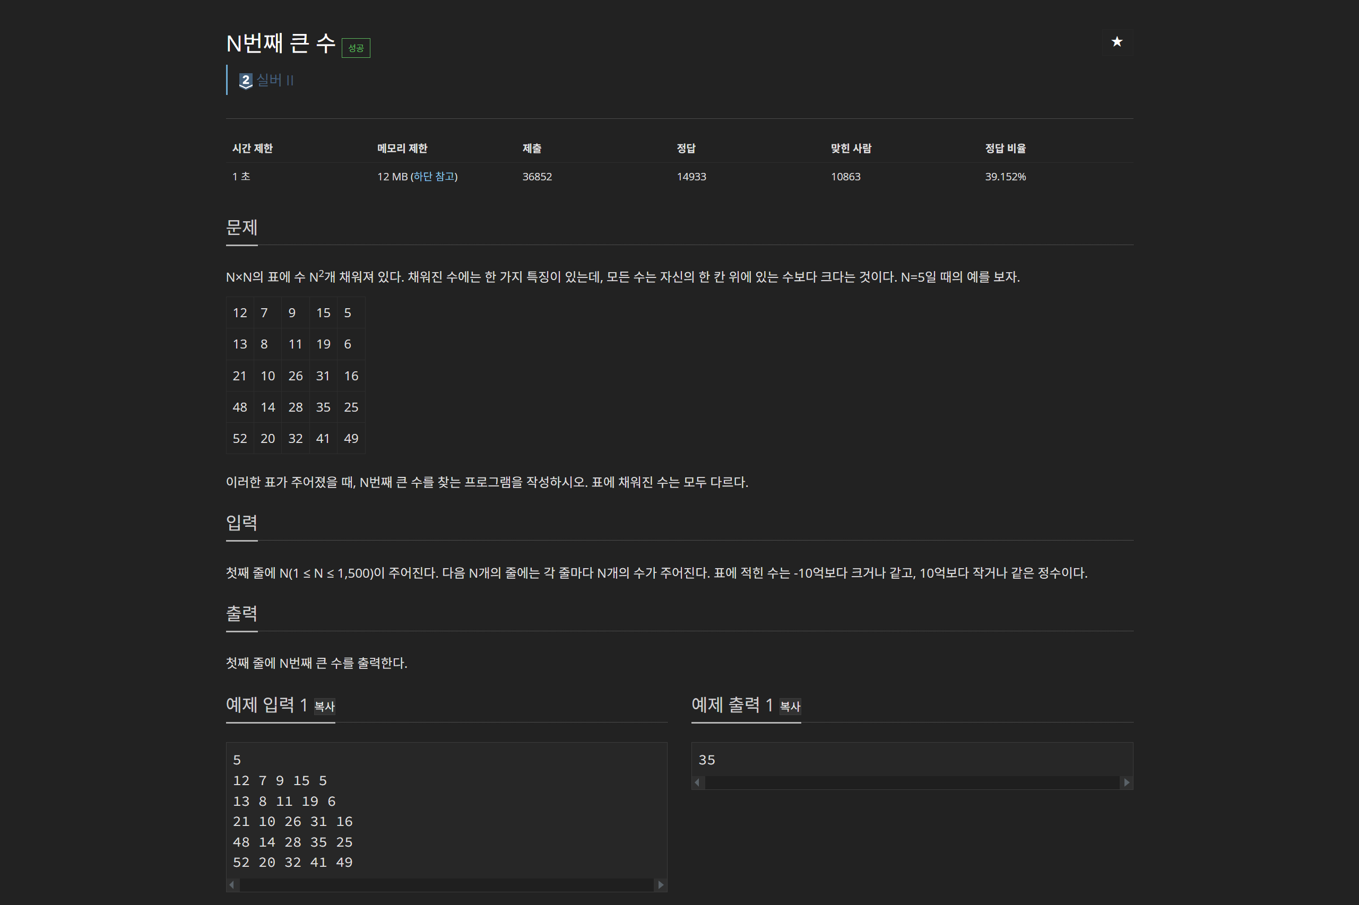
Task: Click the problem title N번째 큰 수
Action: point(281,43)
